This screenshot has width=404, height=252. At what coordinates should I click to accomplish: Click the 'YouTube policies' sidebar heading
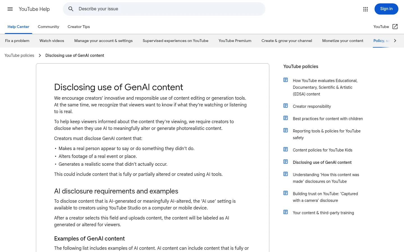point(301,66)
